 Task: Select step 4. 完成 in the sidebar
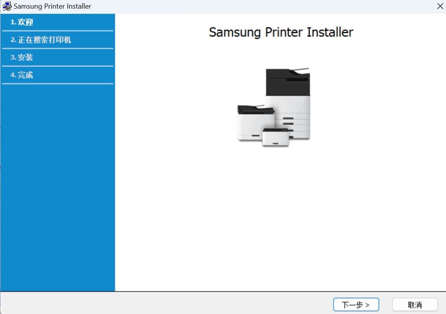click(x=22, y=75)
